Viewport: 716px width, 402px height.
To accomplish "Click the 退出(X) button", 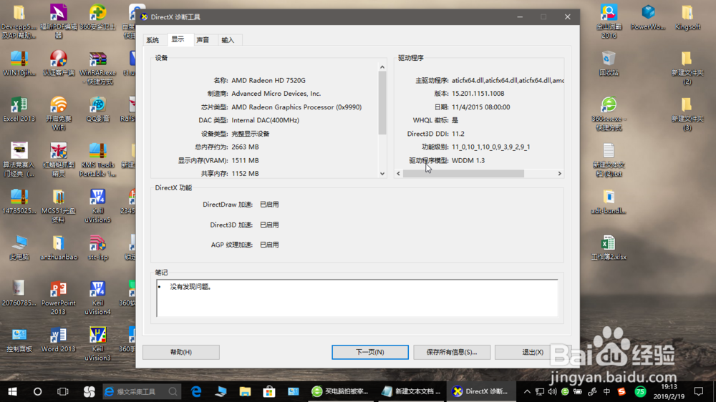I will [x=533, y=352].
